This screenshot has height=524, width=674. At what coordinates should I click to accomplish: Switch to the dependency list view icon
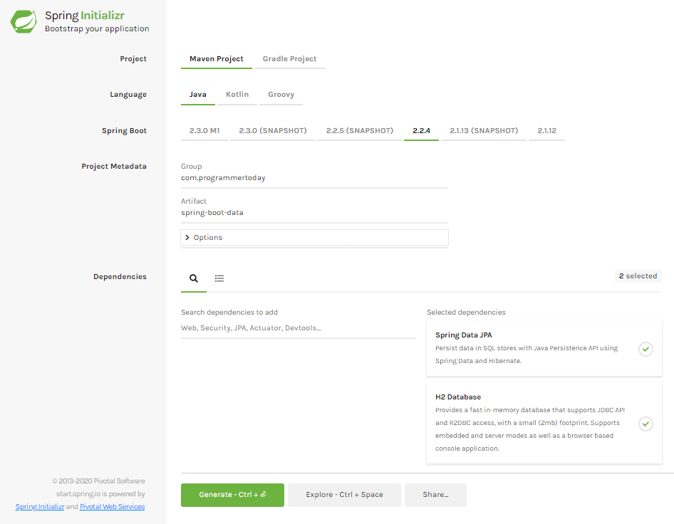tap(219, 278)
